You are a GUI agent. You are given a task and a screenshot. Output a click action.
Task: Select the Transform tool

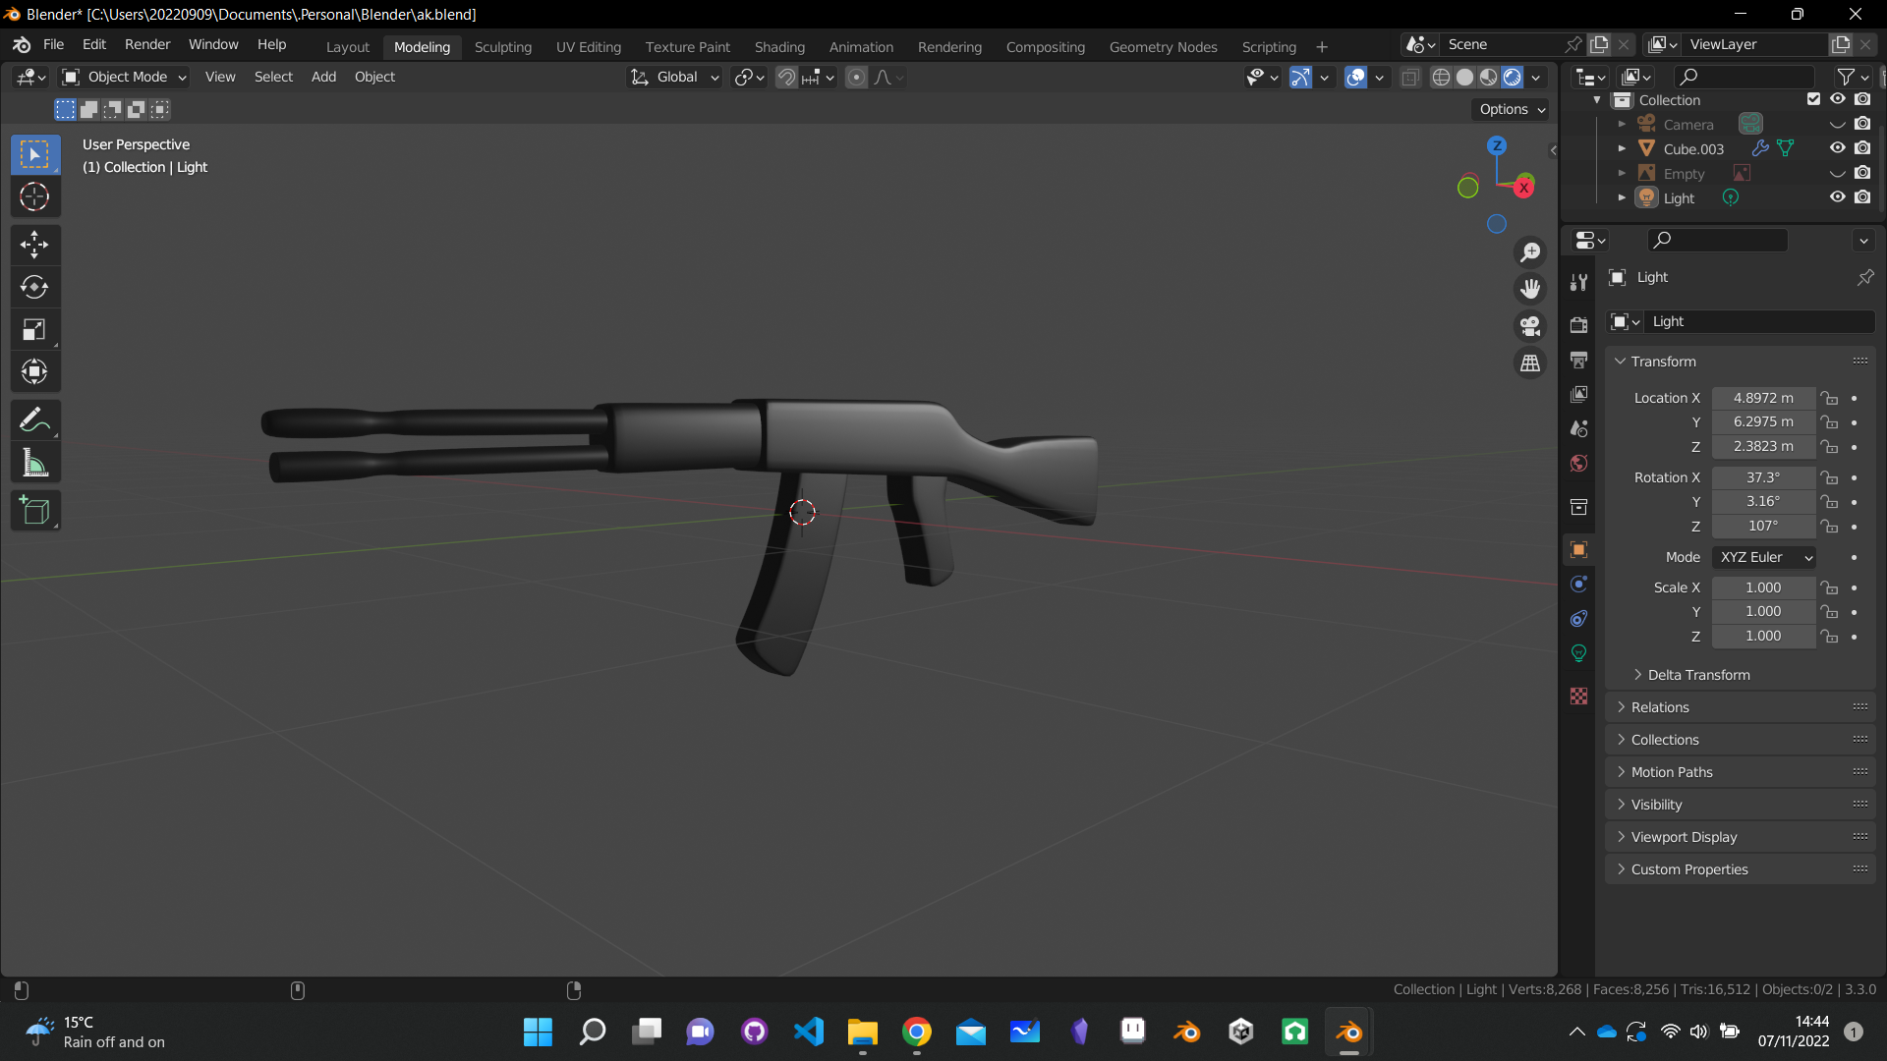[x=34, y=371]
